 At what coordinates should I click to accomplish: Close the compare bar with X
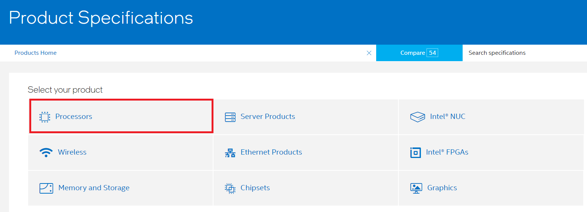click(x=369, y=53)
